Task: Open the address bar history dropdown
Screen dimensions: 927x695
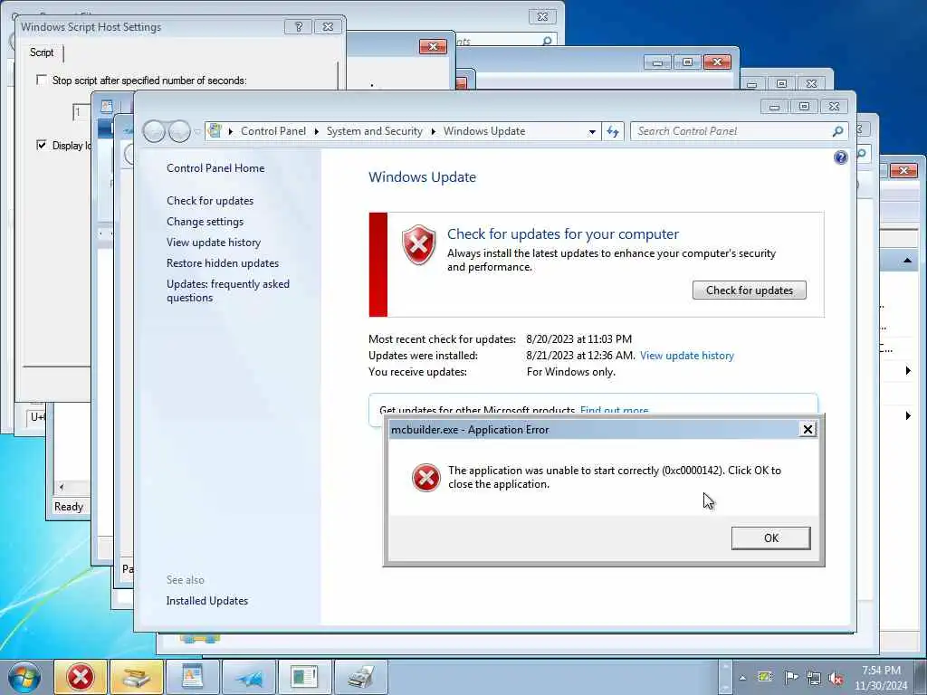Action: point(592,132)
